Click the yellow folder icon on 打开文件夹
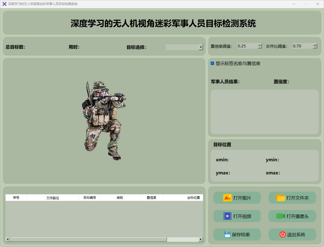The image size is (324, 247). tap(281, 198)
